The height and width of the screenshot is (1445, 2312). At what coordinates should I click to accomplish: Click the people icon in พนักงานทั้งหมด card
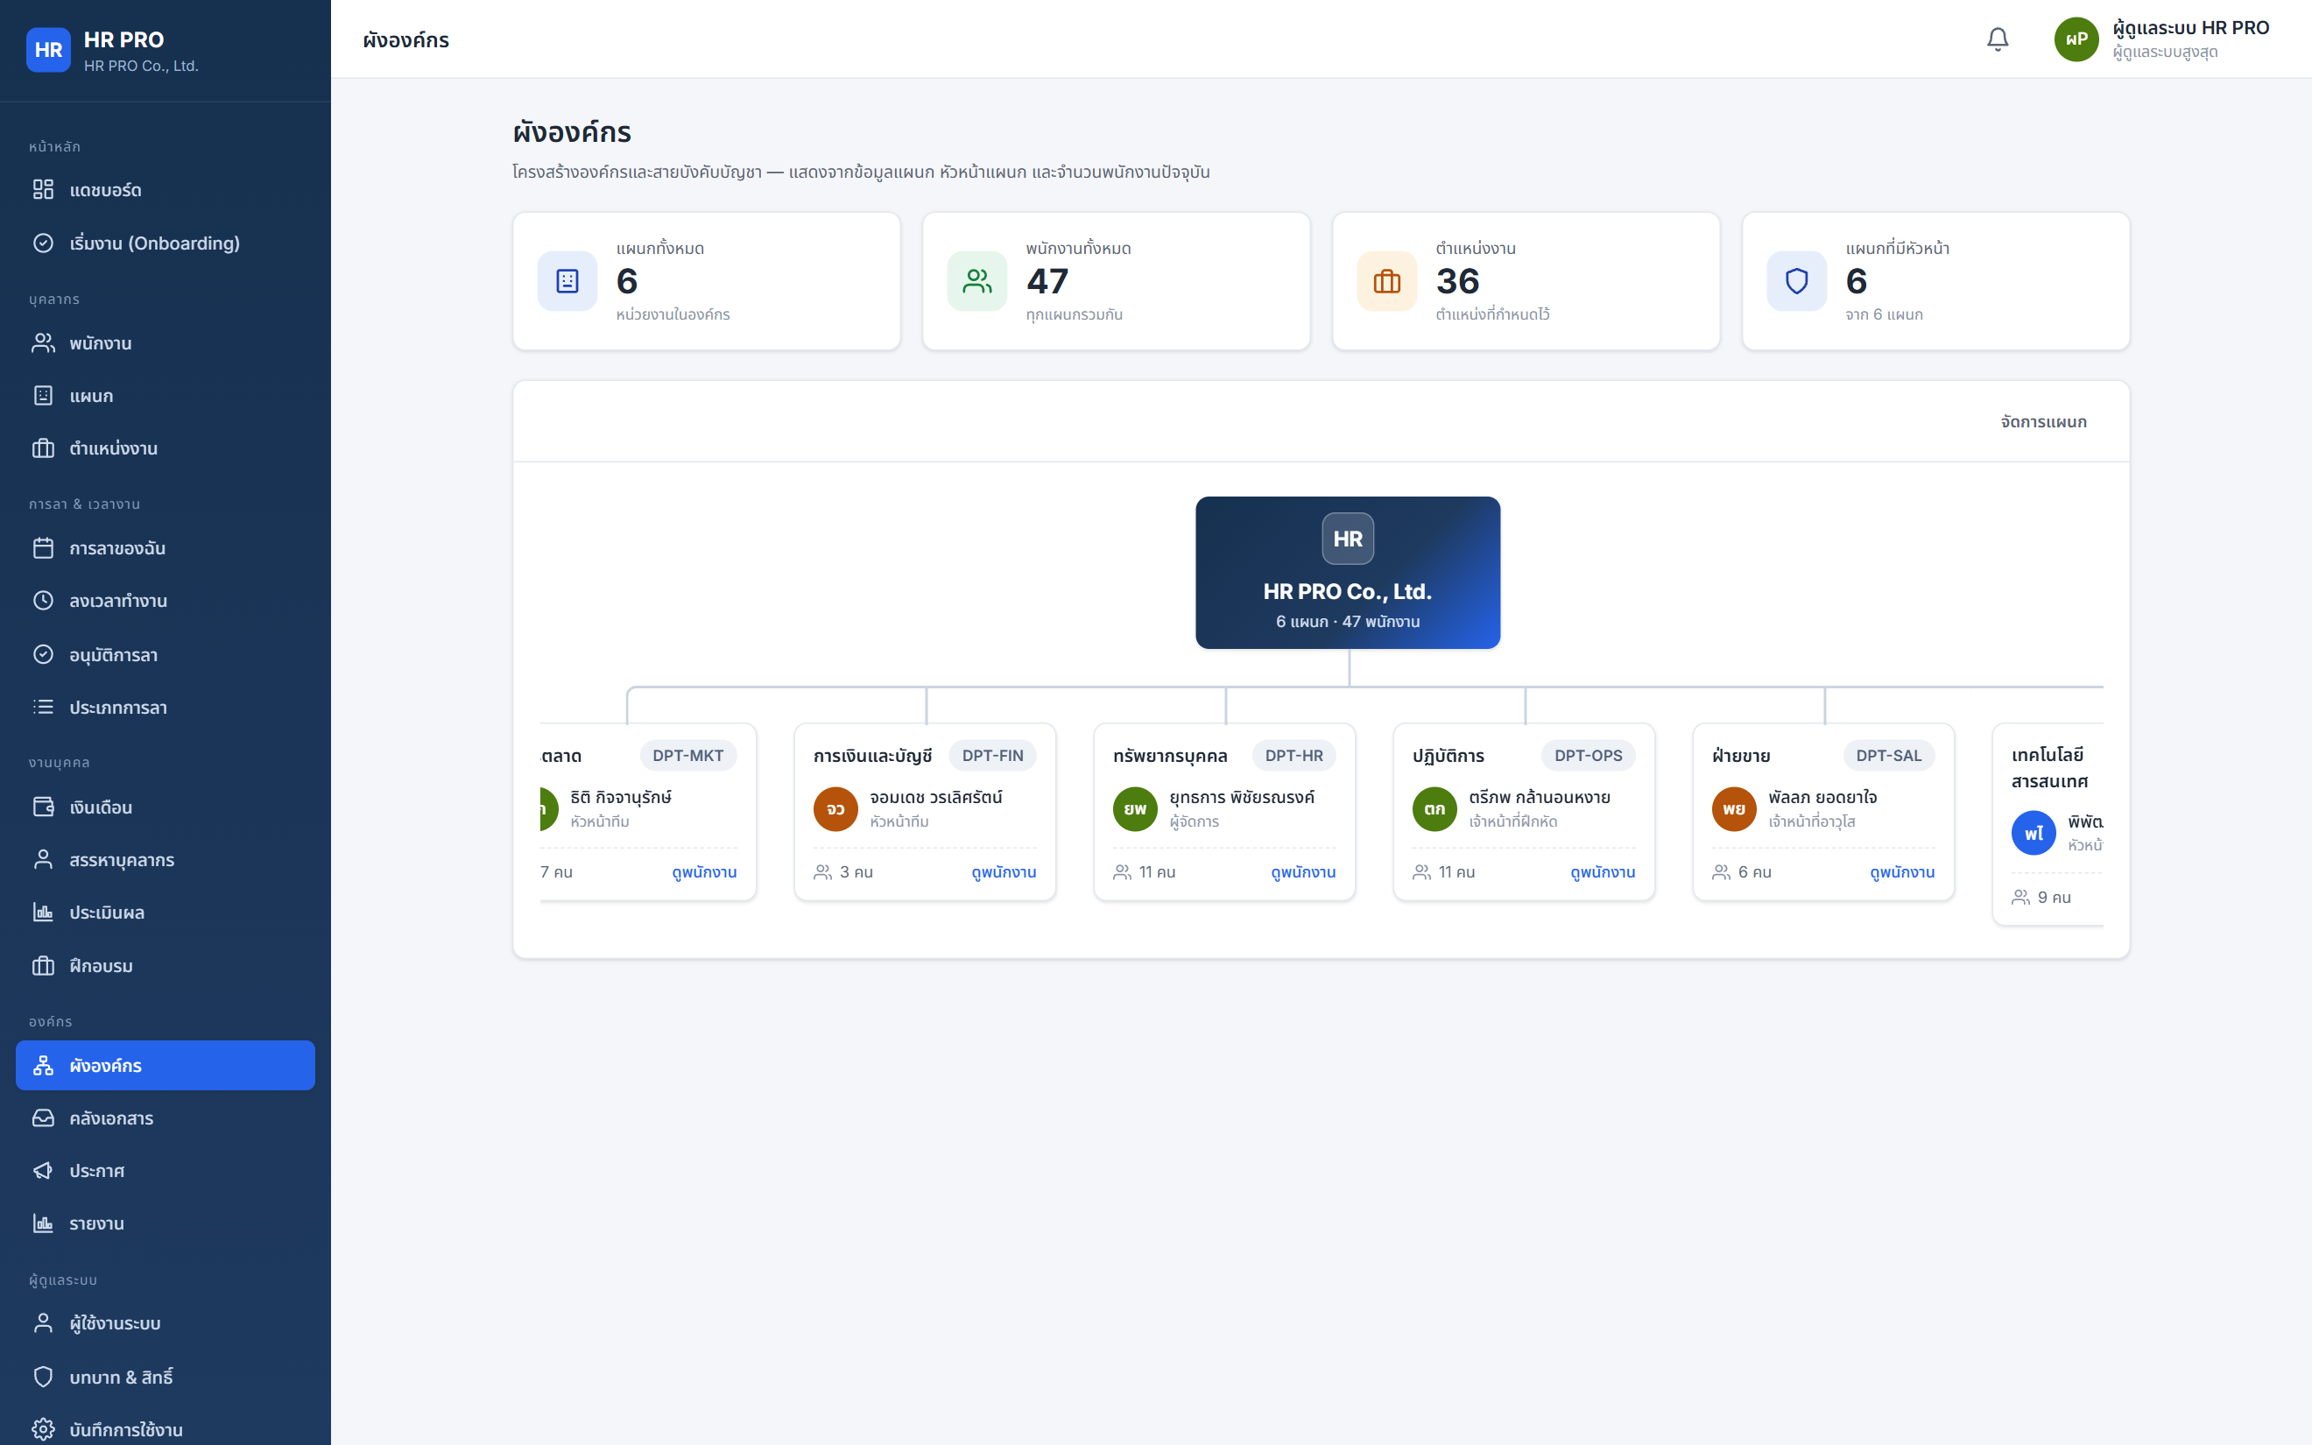coord(977,281)
